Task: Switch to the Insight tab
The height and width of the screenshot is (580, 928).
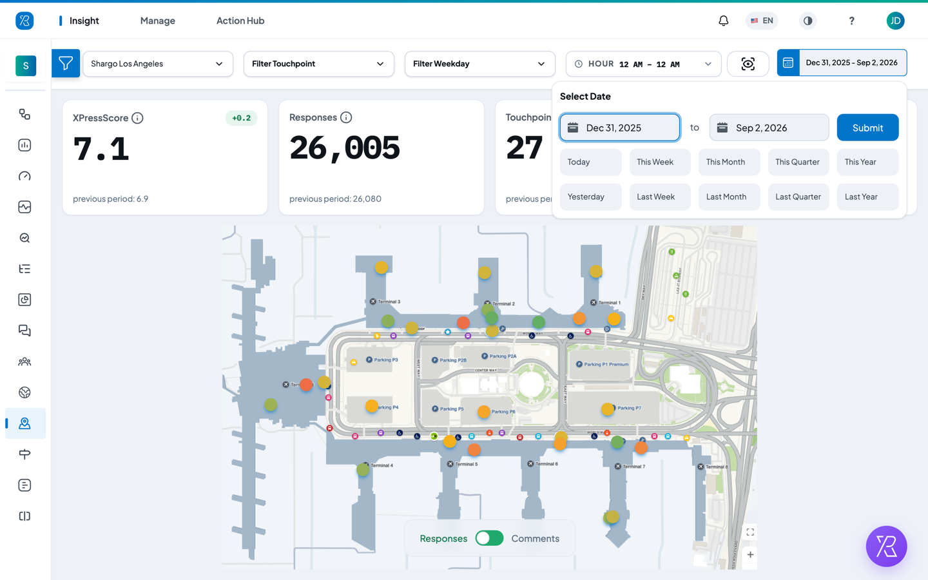Action: click(x=84, y=21)
